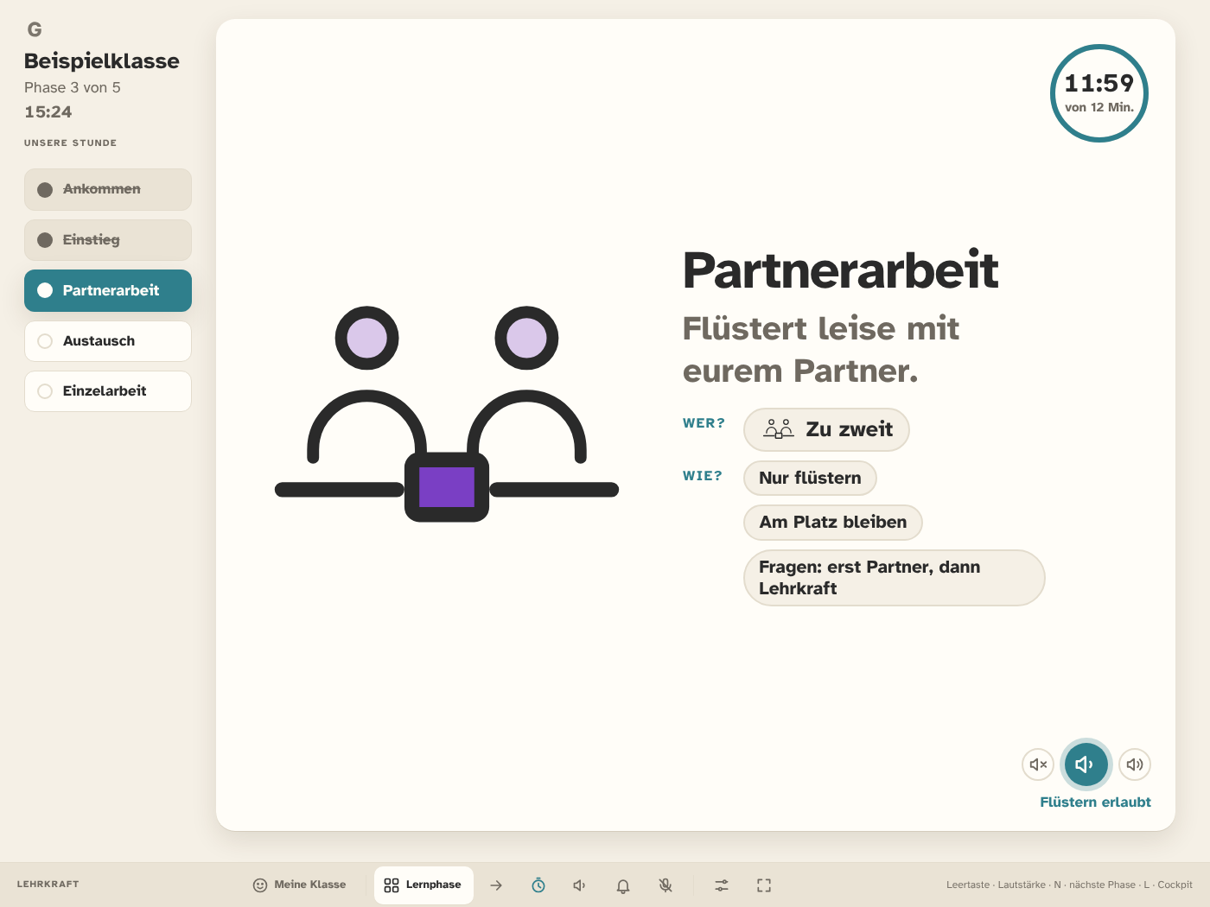Click the Flüstern erlaubt label
The height and width of the screenshot is (907, 1210).
1095,802
